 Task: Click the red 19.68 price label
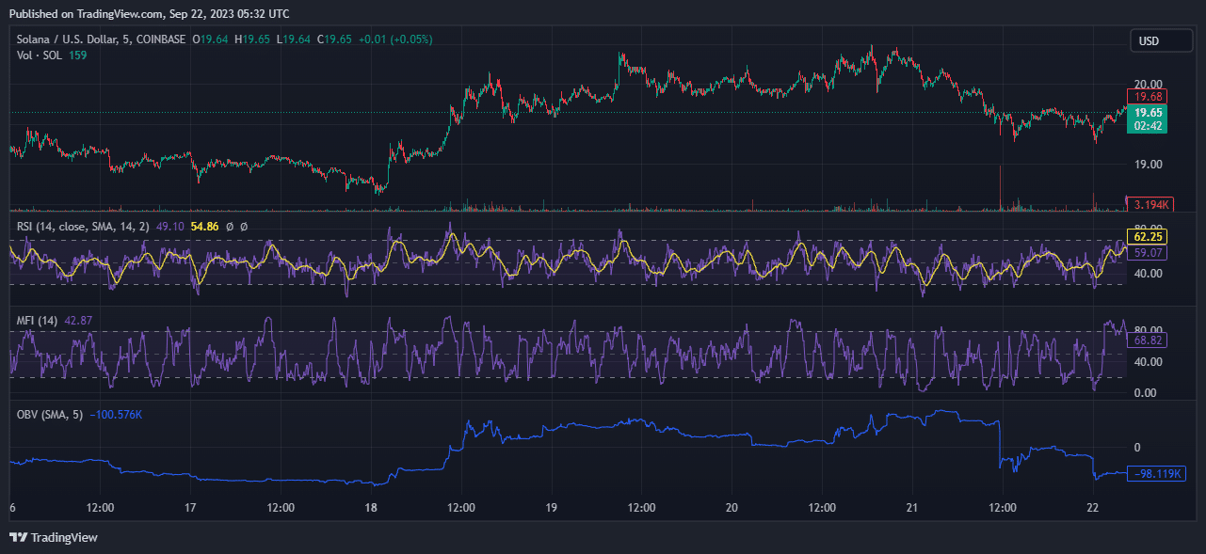(x=1148, y=97)
